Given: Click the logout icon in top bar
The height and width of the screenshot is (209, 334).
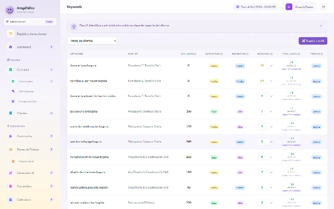Looking at the screenshot, I should (324, 7).
